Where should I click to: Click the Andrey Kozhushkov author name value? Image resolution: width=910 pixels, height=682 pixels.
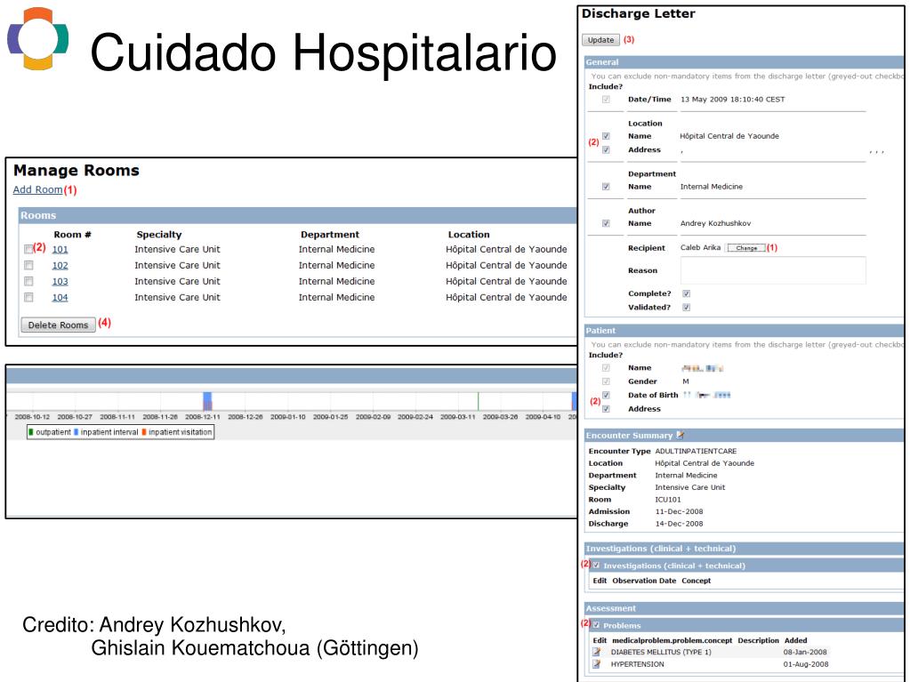(x=715, y=223)
